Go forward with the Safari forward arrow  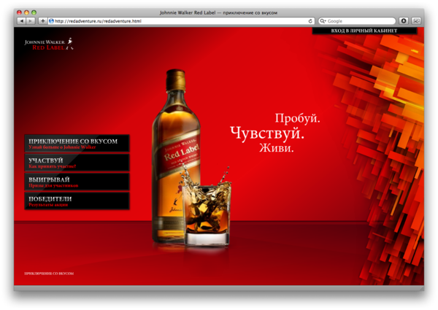(x=31, y=21)
